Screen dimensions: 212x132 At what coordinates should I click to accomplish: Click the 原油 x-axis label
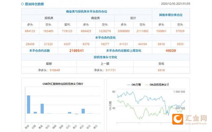click(27, 127)
